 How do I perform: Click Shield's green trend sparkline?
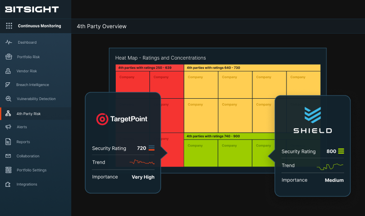(330, 166)
